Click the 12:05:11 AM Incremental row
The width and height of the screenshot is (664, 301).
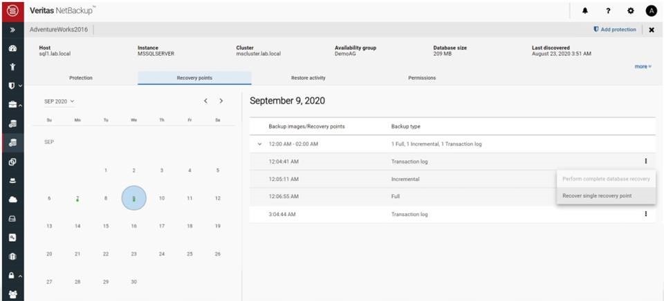click(x=452, y=179)
